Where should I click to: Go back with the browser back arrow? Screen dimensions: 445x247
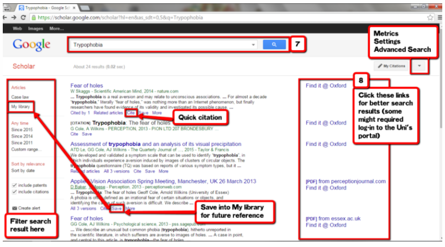point(5,18)
